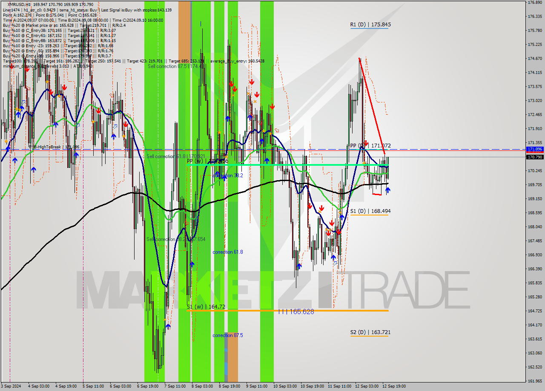Screen dimensions: 545x391
Task: Click the '6 Sep 19:00' time label
Action: tap(148, 387)
